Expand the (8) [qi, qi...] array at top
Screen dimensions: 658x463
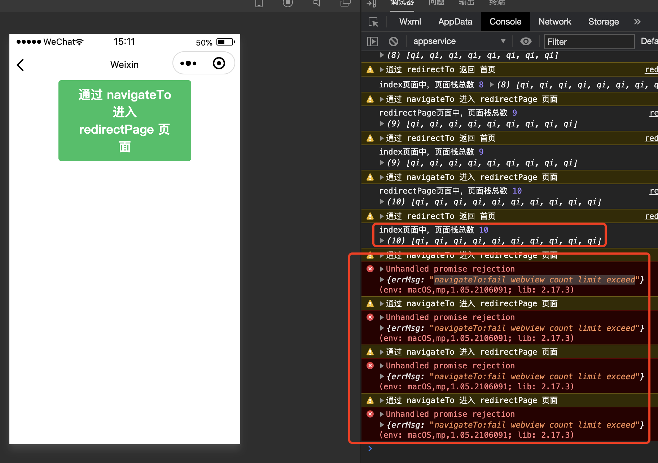pos(382,55)
